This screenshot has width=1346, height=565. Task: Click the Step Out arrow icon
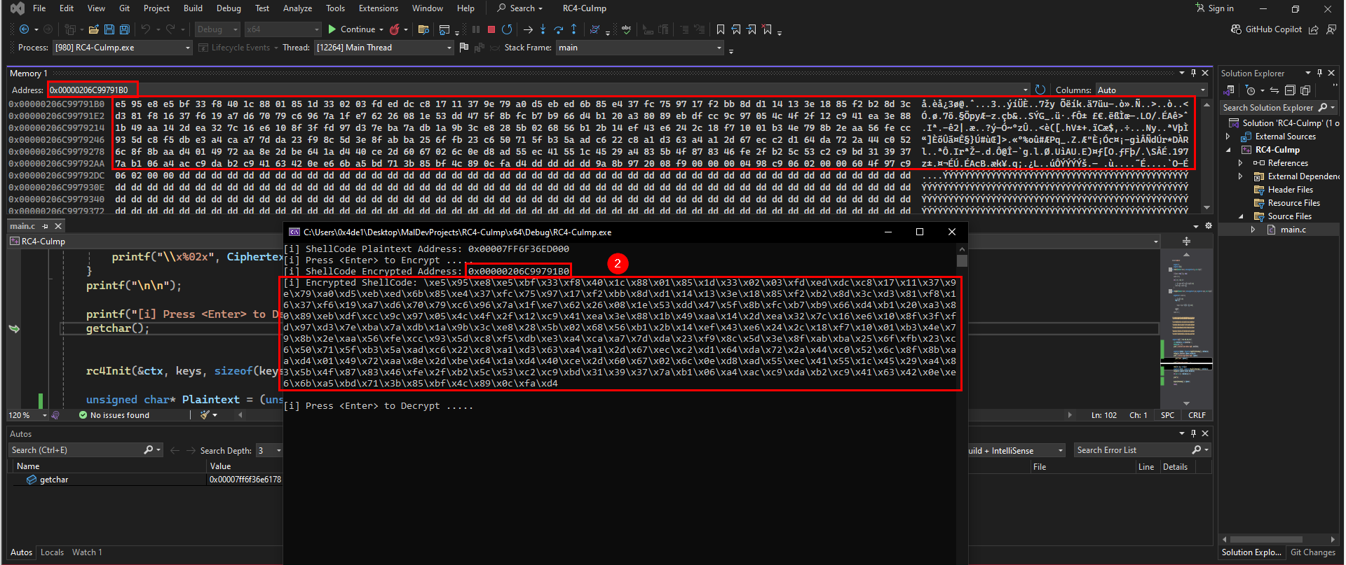pyautogui.click(x=574, y=29)
